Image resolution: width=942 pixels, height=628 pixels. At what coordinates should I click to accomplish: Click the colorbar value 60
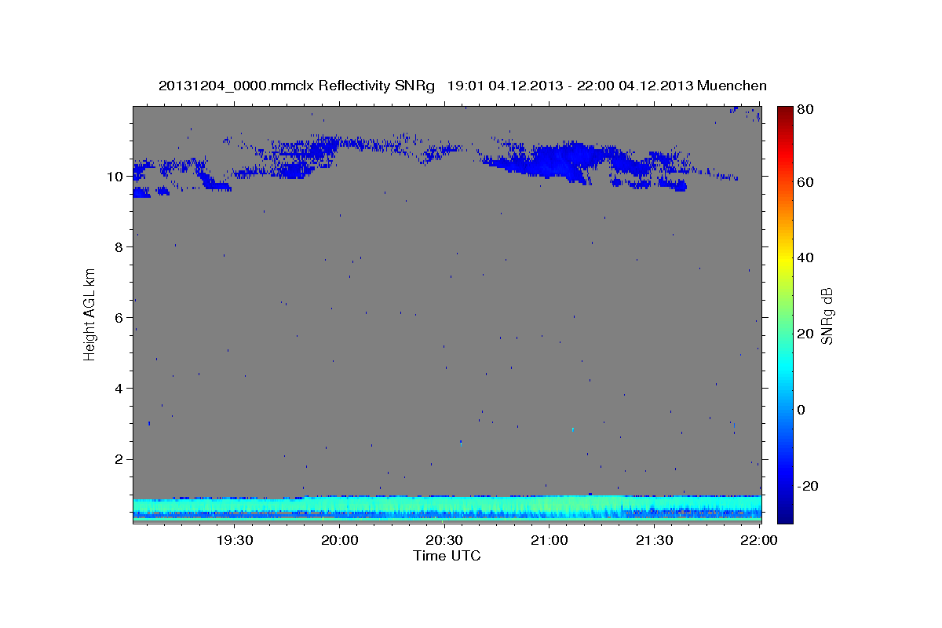click(x=805, y=182)
